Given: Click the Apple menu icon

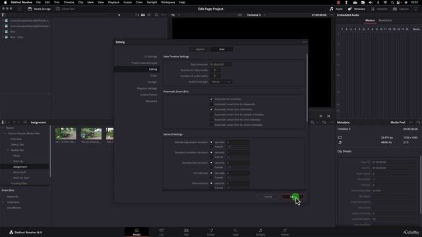Looking at the screenshot, I should click(5, 3).
